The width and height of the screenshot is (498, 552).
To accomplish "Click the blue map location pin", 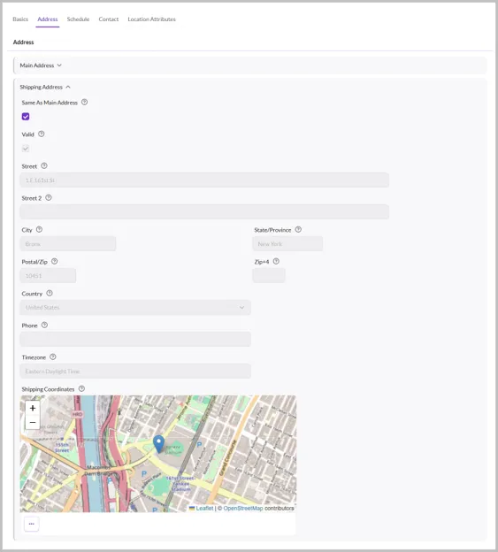I will point(158,443).
